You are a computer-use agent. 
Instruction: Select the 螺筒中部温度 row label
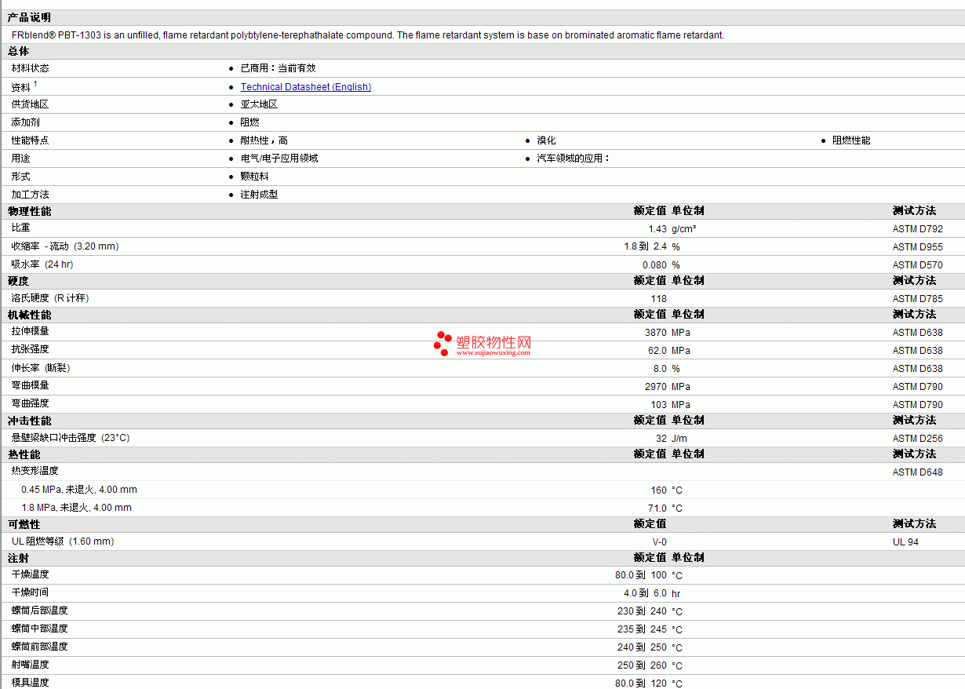click(39, 629)
